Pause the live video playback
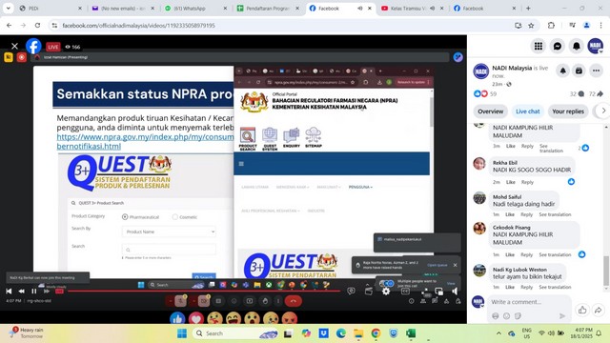Viewport: 610px width, 343px height. (34, 291)
